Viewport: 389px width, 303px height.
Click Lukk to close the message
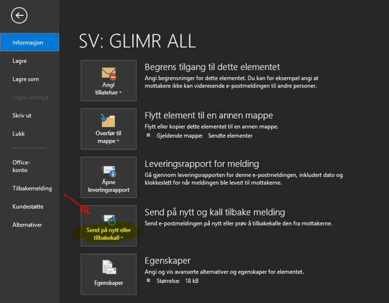(x=18, y=134)
